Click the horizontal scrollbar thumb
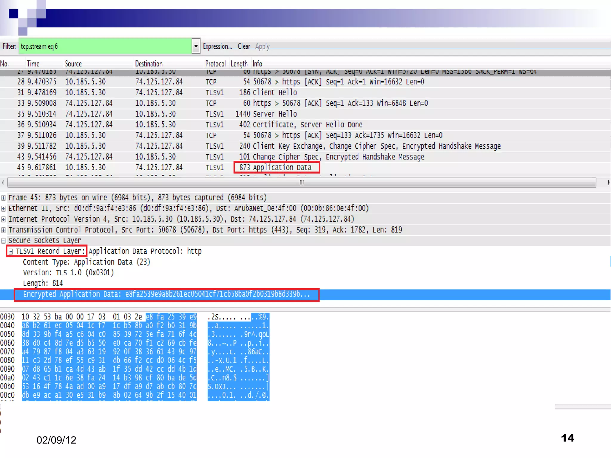Image resolution: width=611 pixels, height=458 pixels. (x=301, y=182)
